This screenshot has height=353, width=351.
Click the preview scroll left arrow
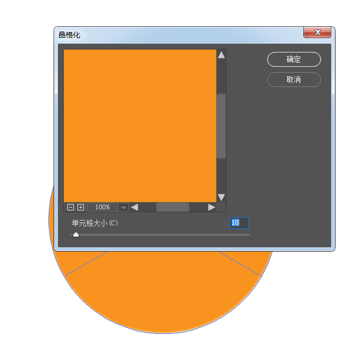(x=135, y=207)
